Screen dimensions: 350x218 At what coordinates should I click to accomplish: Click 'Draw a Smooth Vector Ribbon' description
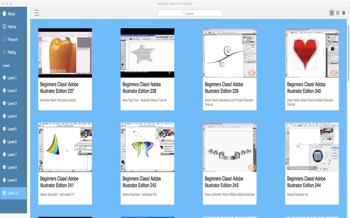pos(230,194)
